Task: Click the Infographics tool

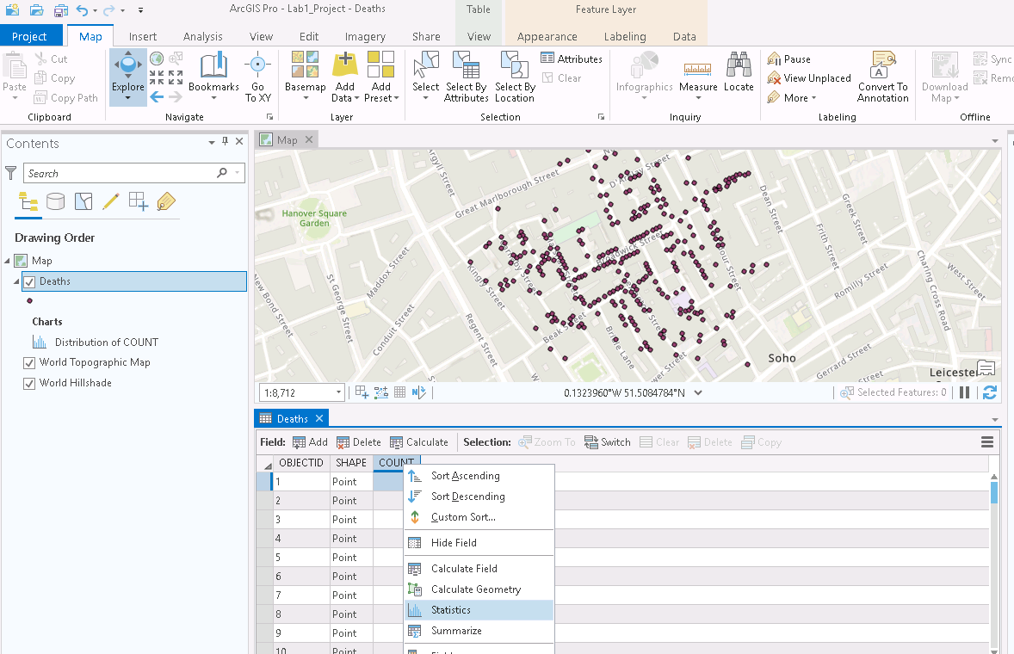Action: click(x=644, y=76)
